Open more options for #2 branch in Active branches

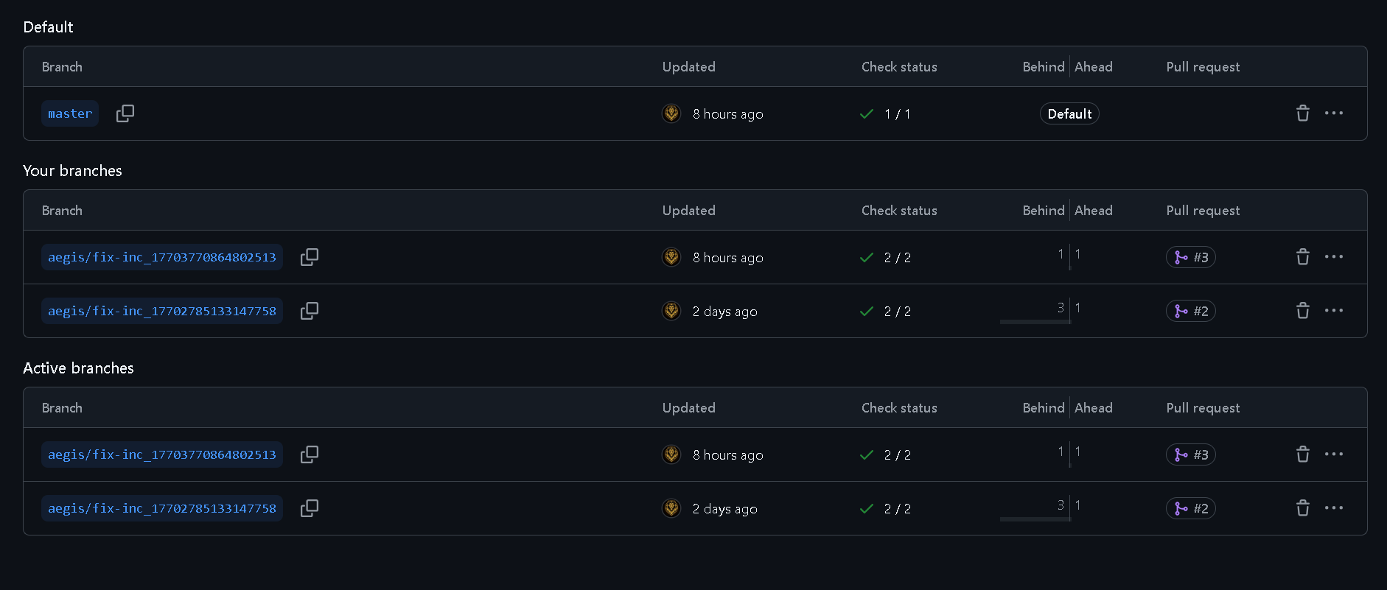click(1333, 508)
